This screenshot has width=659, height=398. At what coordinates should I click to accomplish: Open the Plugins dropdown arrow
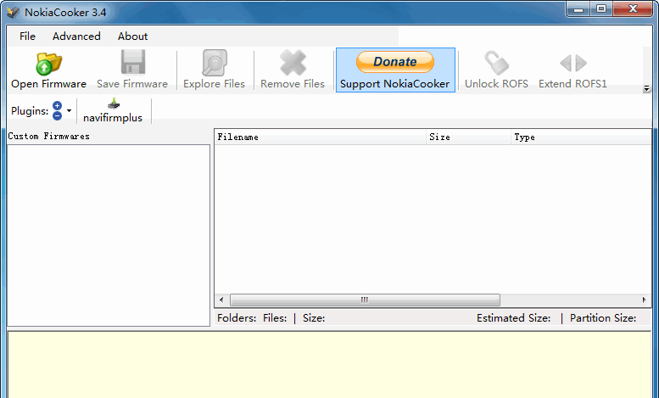coord(69,110)
